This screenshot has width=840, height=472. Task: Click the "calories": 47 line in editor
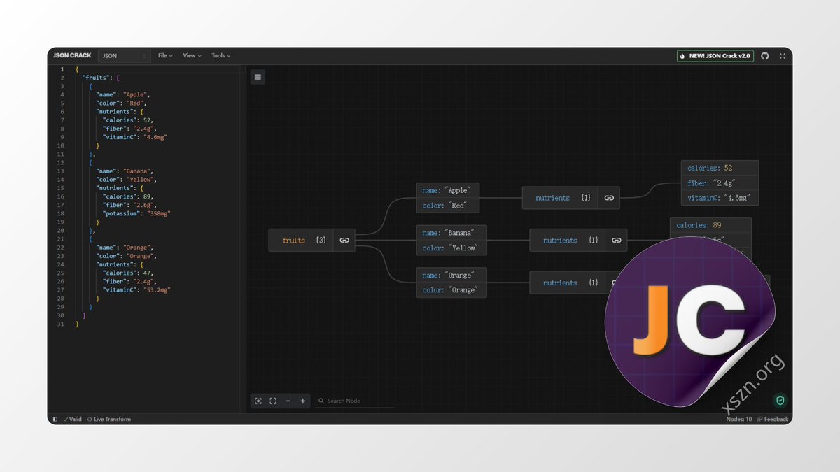pos(129,273)
